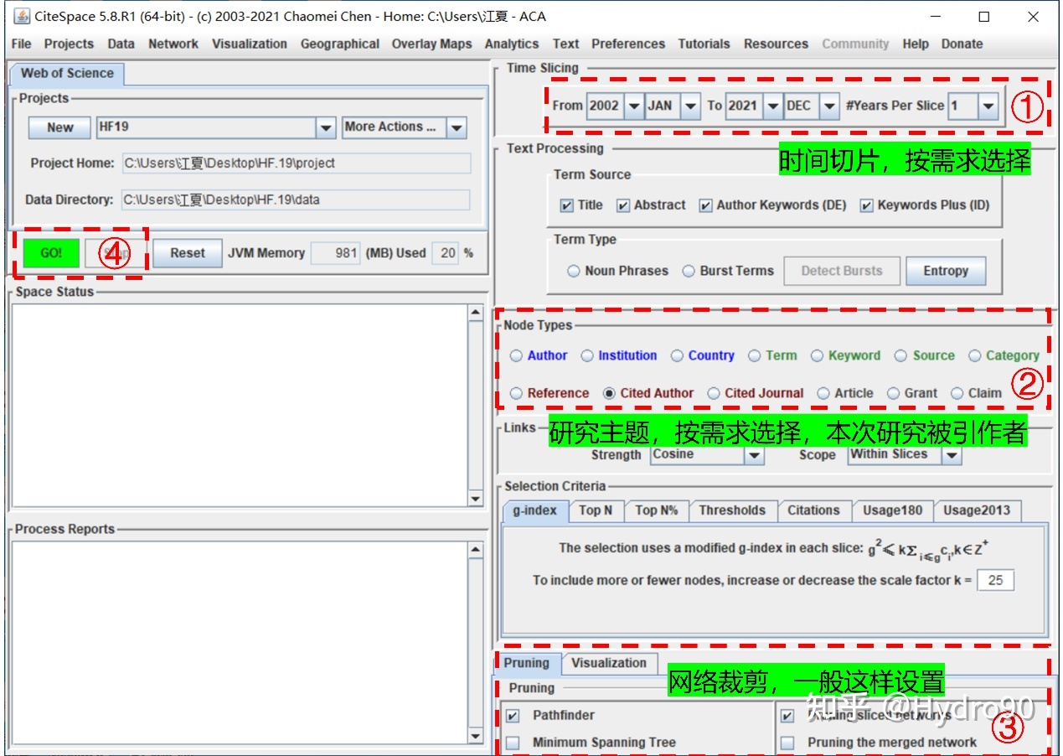1063x756 pixels.
Task: Open the To month DEC dropdown
Action: (x=829, y=106)
